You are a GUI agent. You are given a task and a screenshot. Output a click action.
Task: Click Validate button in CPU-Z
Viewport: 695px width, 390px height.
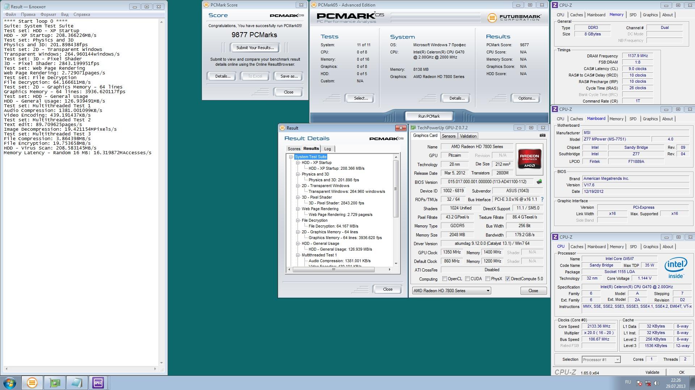pos(652,372)
